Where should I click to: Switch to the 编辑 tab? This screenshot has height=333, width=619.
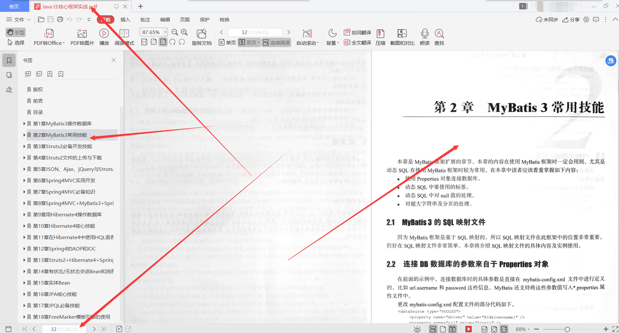click(x=165, y=19)
